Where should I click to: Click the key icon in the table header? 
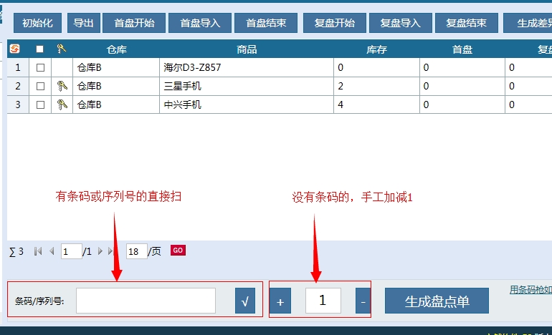click(x=61, y=49)
